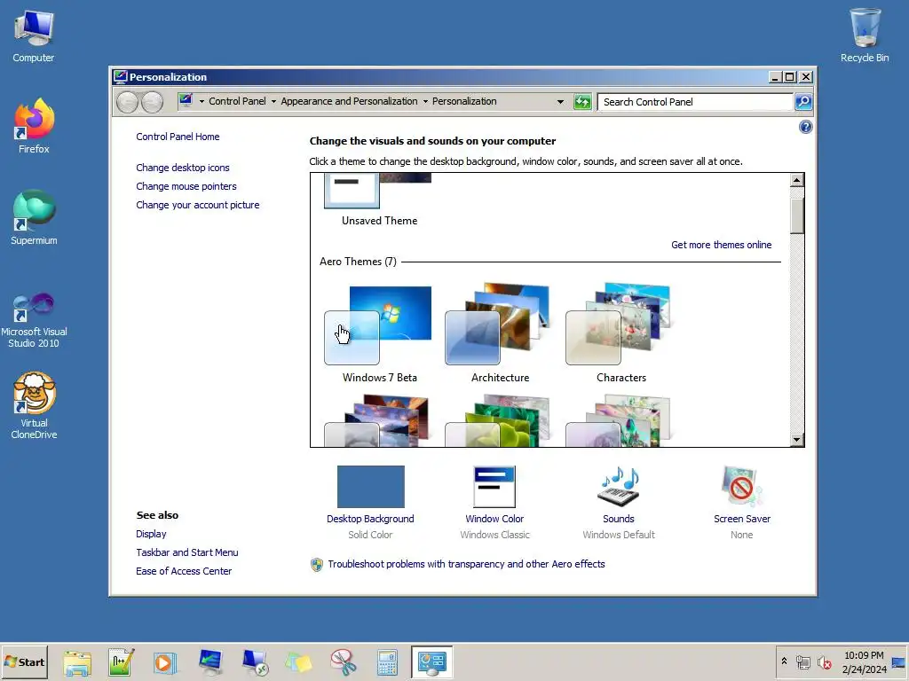Click the Control Panel breadcrumb
Image resolution: width=909 pixels, height=681 pixels.
[237, 101]
